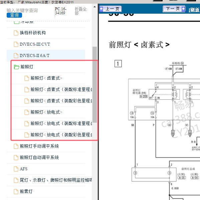Click page icon beside INVECS-II 6A/T
The image size is (200, 200).
click(x=16, y=55)
